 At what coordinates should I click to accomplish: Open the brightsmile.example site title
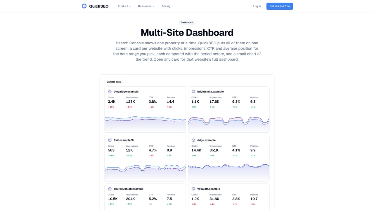210,92
